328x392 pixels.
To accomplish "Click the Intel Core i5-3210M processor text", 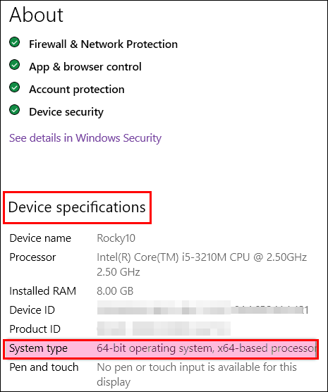I will click(202, 264).
